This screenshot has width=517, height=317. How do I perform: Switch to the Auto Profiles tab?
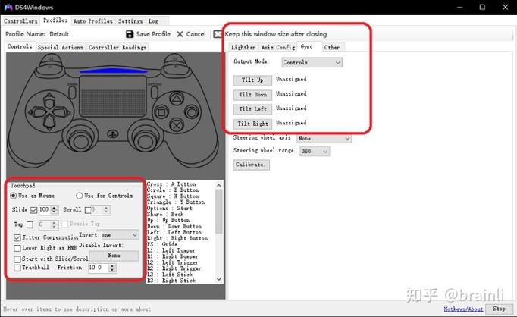(92, 21)
